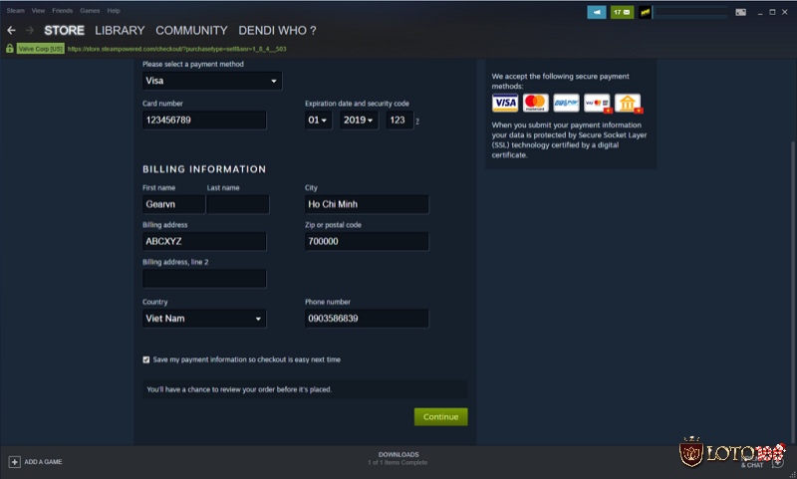797x479 pixels.
Task: Click the Billing address line 2 field
Action: click(x=204, y=279)
